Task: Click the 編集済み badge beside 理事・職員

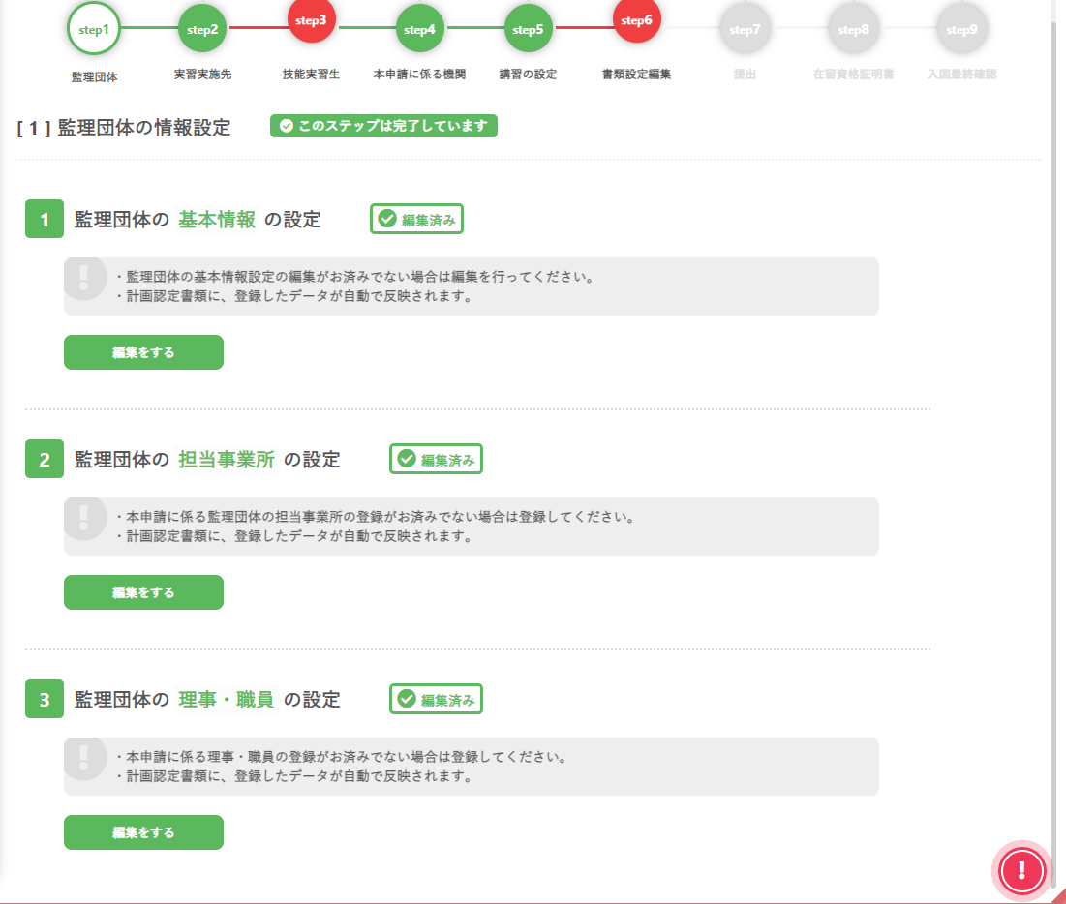Action: pos(436,700)
